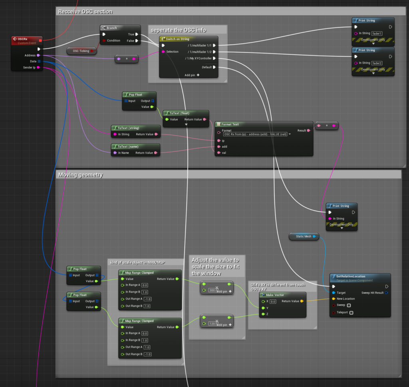Image resolution: width=409 pixels, height=387 pixels.
Task: Expand the fader1 Print String node arrow
Action: (x=373, y=44)
